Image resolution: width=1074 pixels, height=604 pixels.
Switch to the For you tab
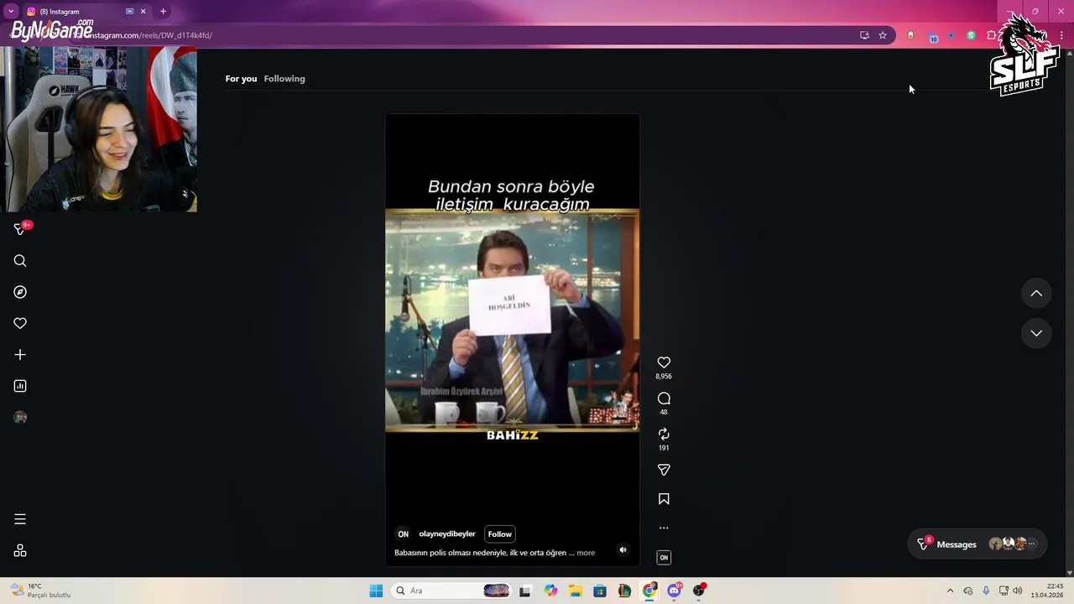(241, 79)
